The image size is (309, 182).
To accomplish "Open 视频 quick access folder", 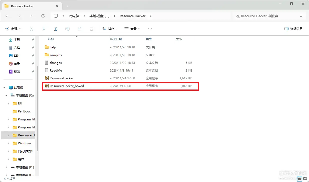I will point(17,72).
